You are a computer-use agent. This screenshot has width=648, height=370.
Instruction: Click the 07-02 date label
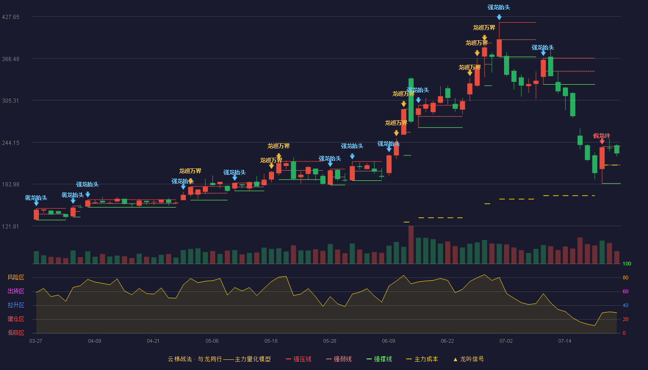506,341
